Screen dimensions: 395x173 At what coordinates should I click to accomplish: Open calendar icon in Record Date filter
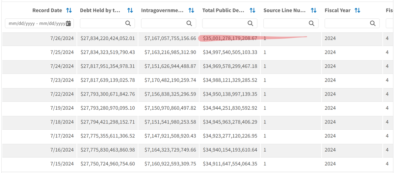coord(68,23)
